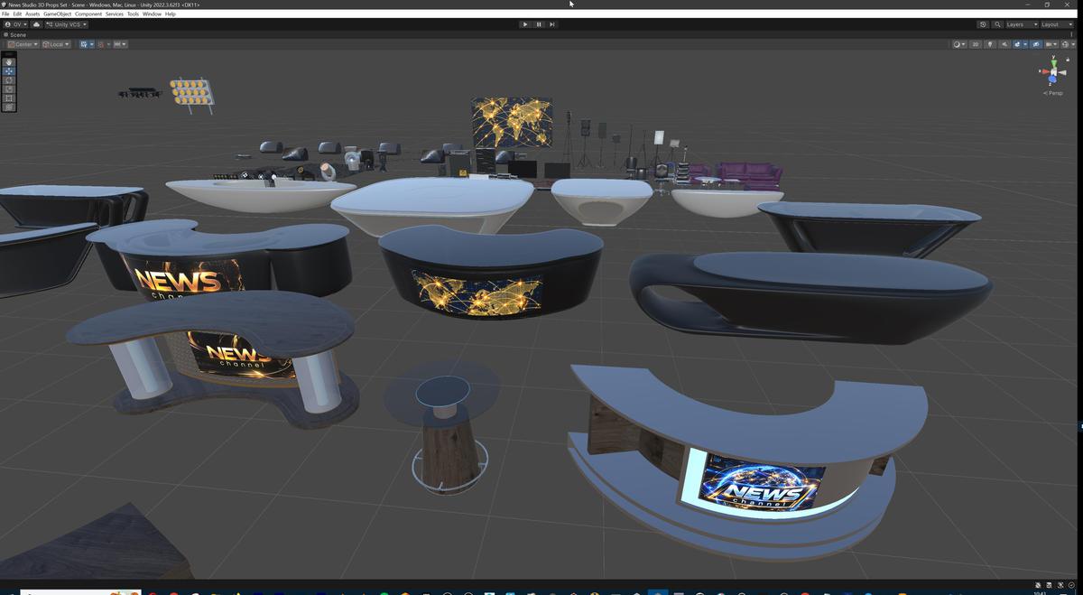Toggle scene effects (skybox, fog)
1083x595 pixels.
click(x=1017, y=44)
